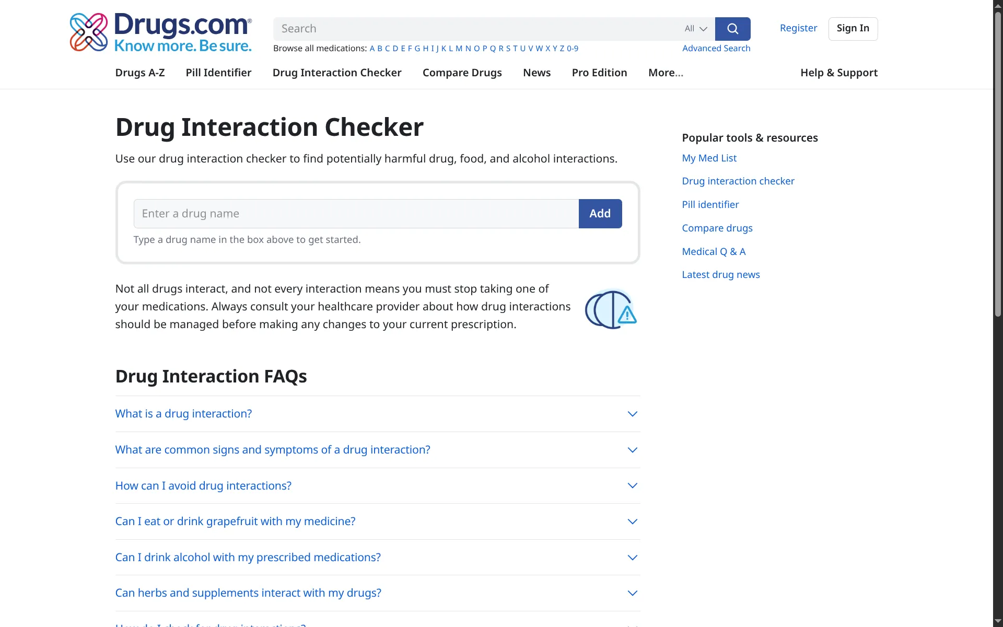Click the search magnifier button
Screen dimensions: 1003x627
(x=732, y=29)
